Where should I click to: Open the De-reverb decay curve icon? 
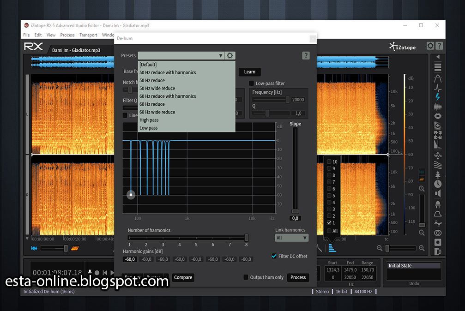pos(438,144)
